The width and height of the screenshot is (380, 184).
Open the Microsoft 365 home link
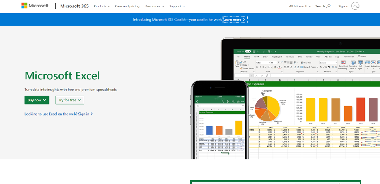(75, 6)
